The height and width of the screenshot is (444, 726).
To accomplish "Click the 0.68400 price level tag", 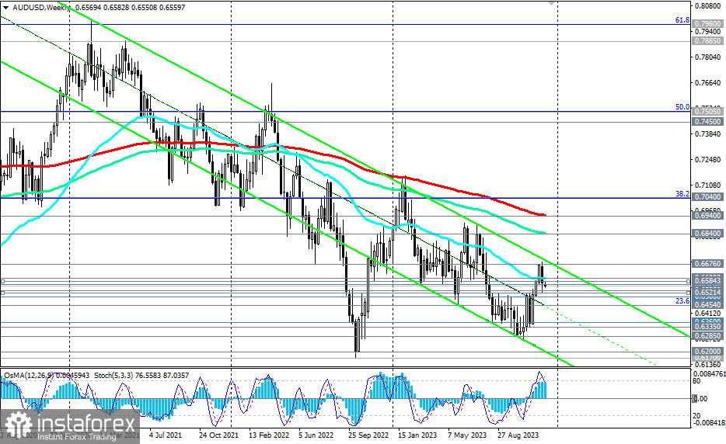I will click(707, 234).
